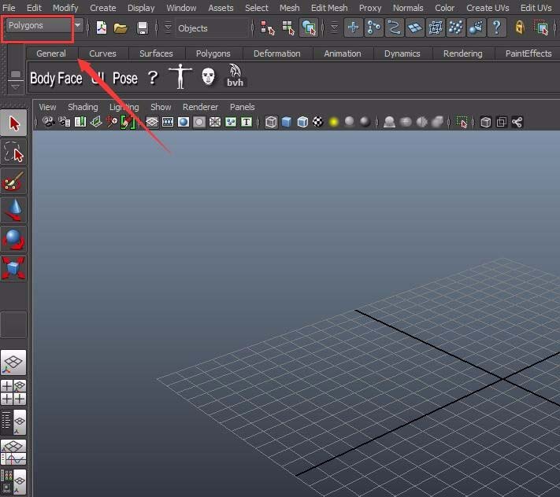Click the face mask shelf icon

pos(208,76)
